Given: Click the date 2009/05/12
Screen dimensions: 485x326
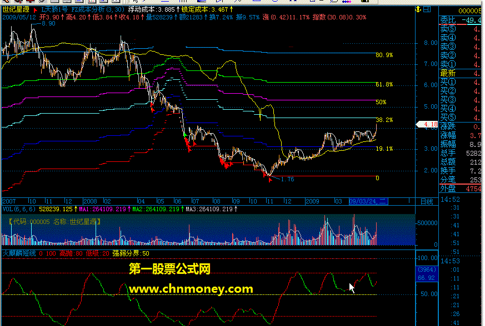Looking at the screenshot, I should tap(19, 17).
